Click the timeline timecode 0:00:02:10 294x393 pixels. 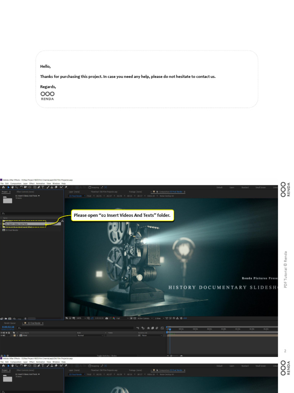(x=8, y=327)
